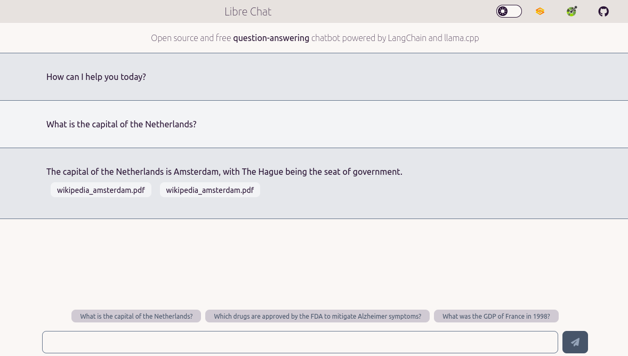The image size is (628, 356).
Task: Enable dark theme using the header switch
Action: (x=509, y=11)
